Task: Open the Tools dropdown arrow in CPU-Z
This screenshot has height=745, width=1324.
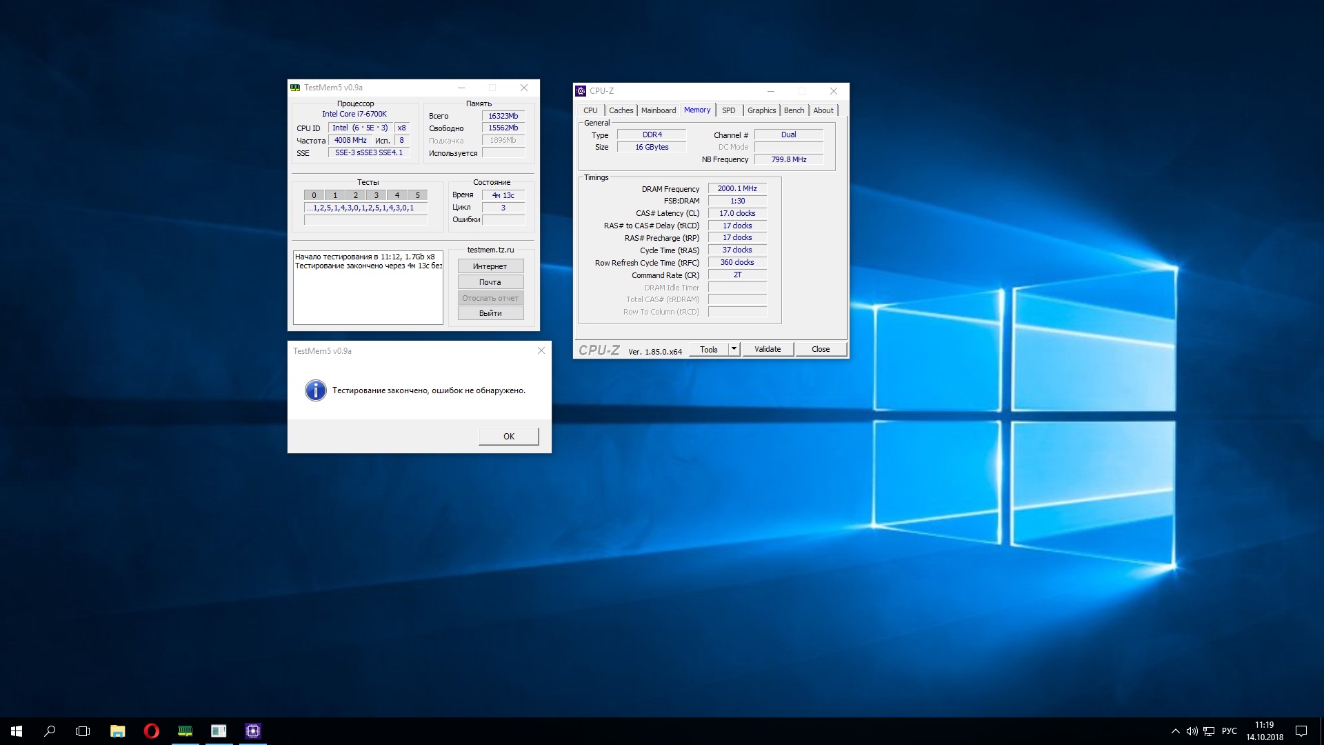Action: 734,349
